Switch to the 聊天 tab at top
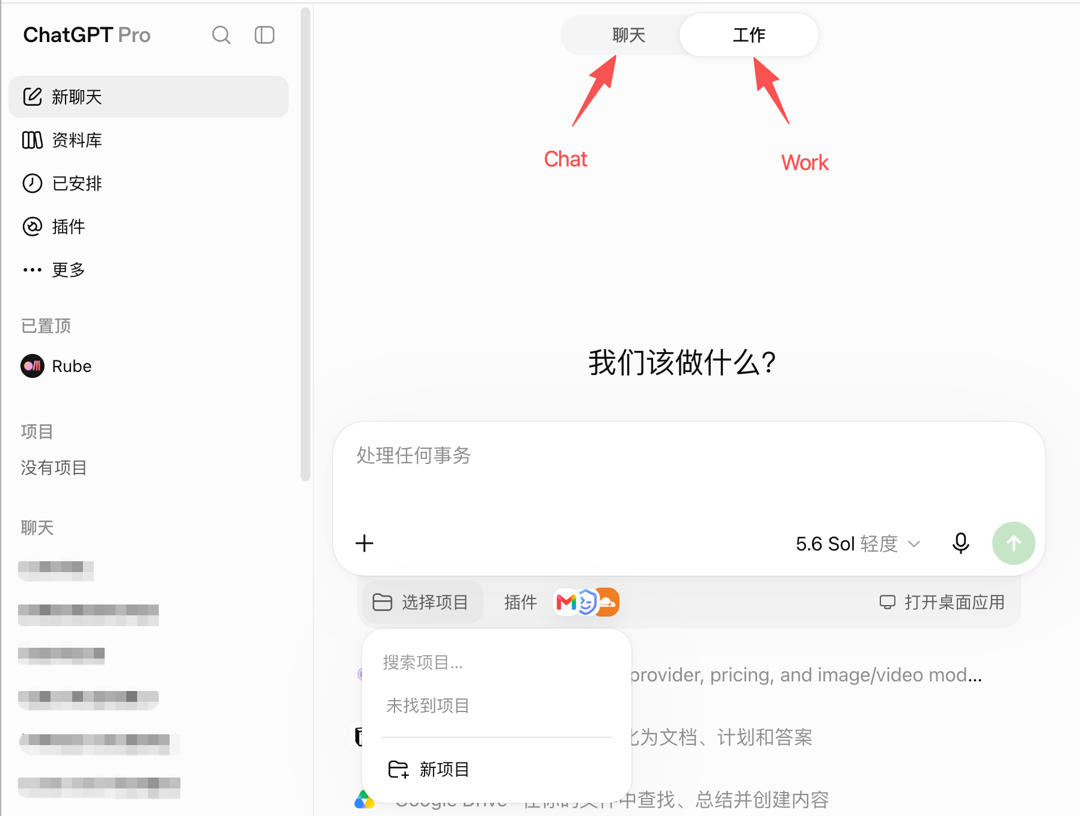The width and height of the screenshot is (1080, 816). click(x=628, y=35)
